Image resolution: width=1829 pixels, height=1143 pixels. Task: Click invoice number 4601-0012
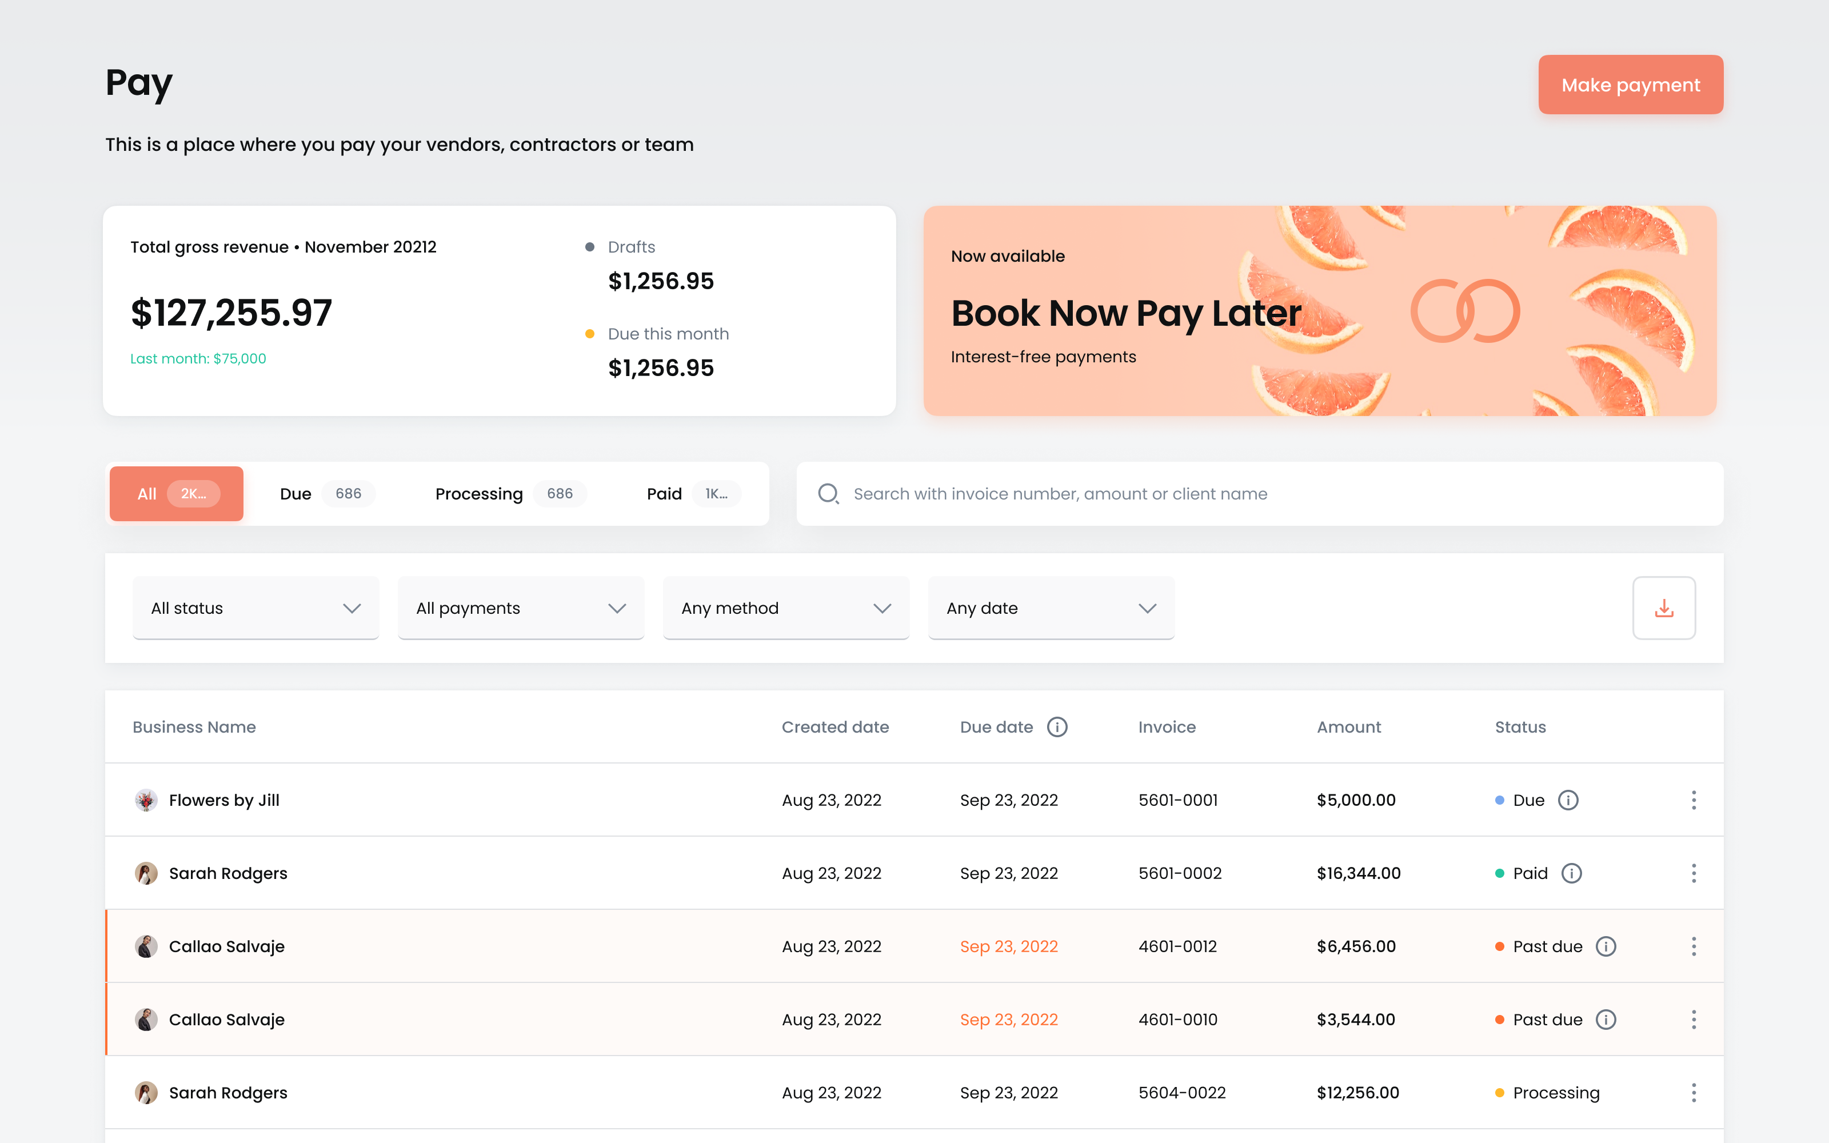coord(1177,946)
